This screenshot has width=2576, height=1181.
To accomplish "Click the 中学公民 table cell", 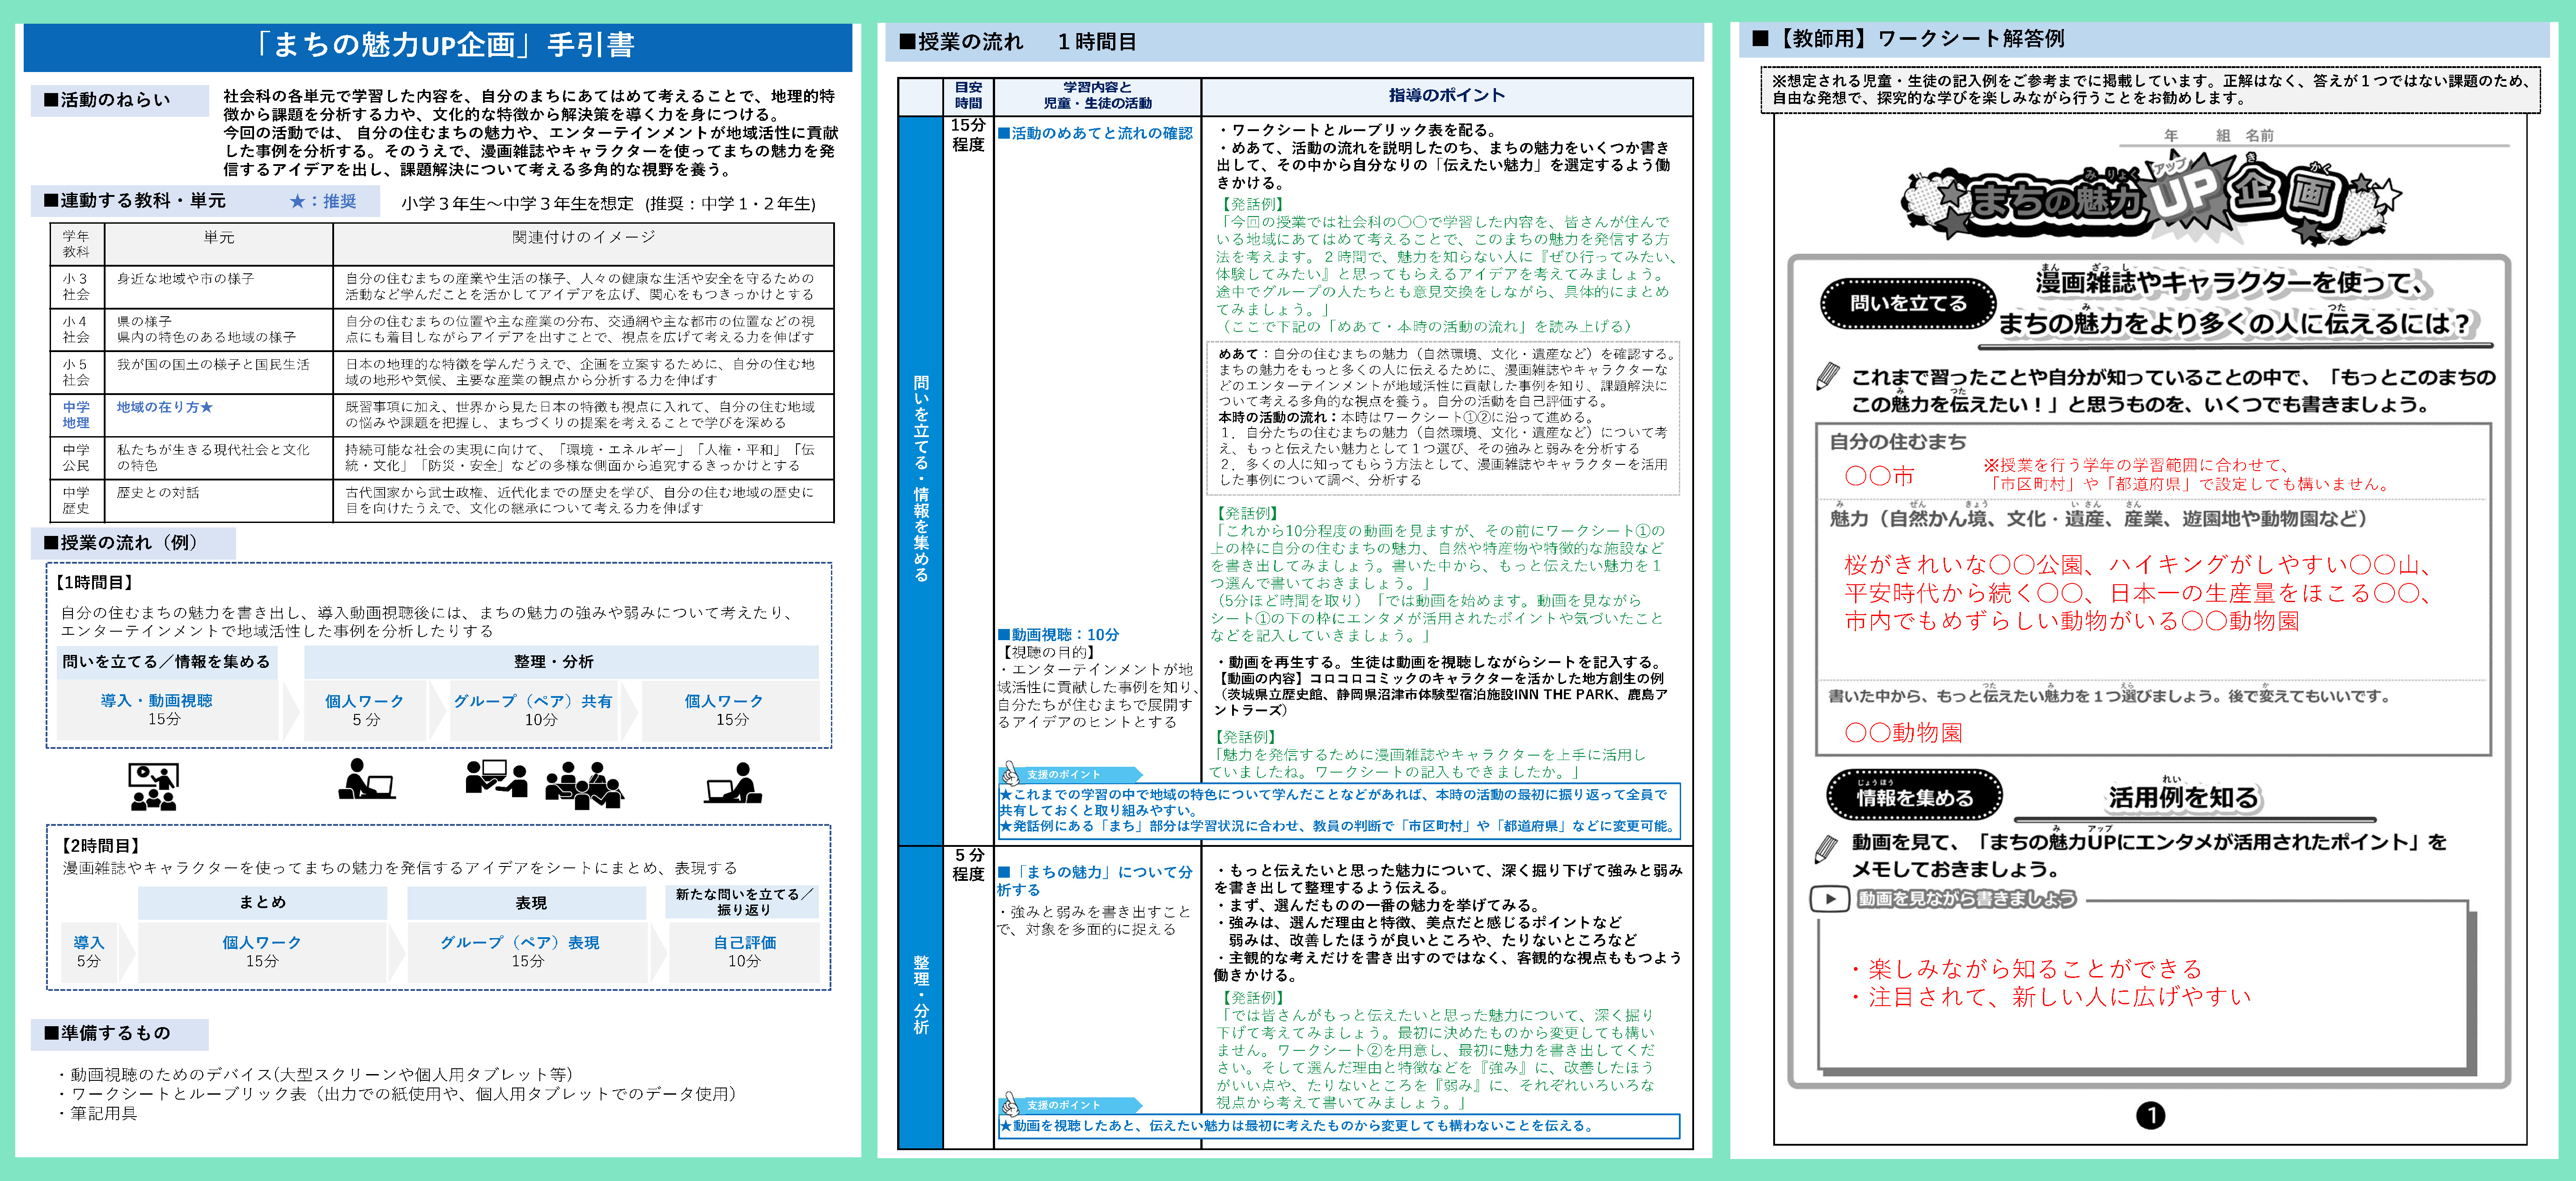I will (77, 458).
